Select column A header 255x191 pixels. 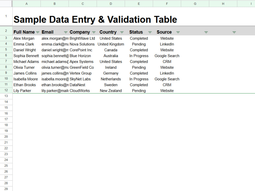27,4
